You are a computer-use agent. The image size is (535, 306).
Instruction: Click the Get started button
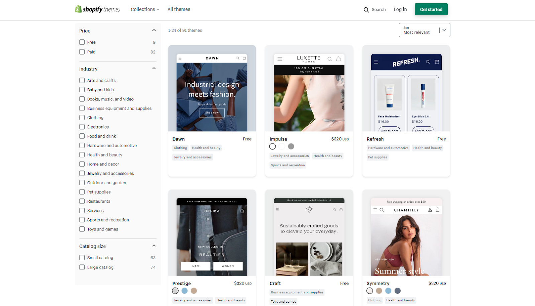coord(431,9)
